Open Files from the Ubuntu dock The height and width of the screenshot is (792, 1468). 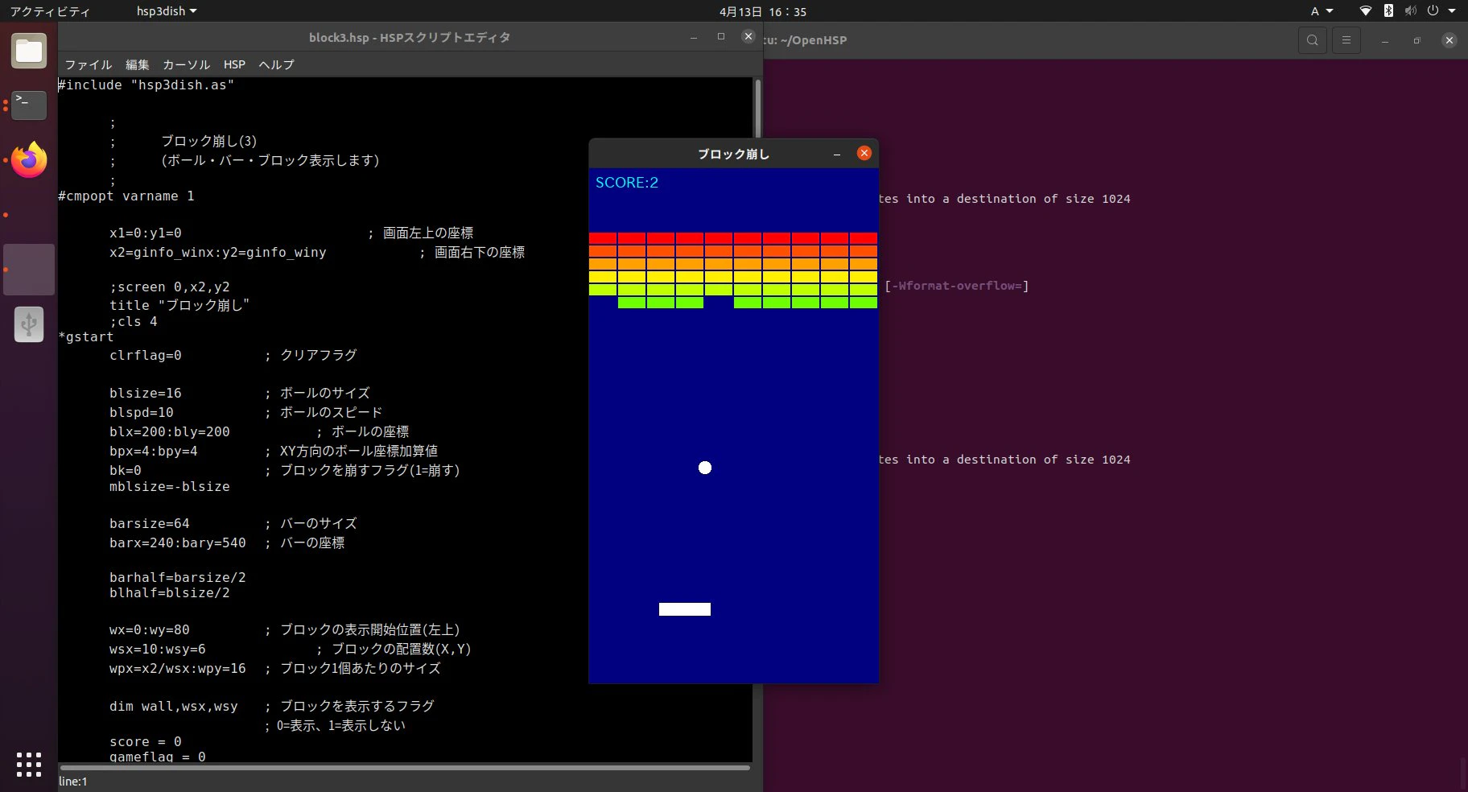(29, 52)
